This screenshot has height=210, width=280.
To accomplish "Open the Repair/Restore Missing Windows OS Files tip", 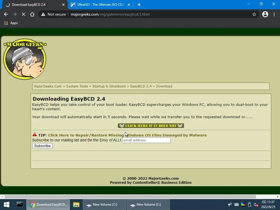I will tap(127, 135).
